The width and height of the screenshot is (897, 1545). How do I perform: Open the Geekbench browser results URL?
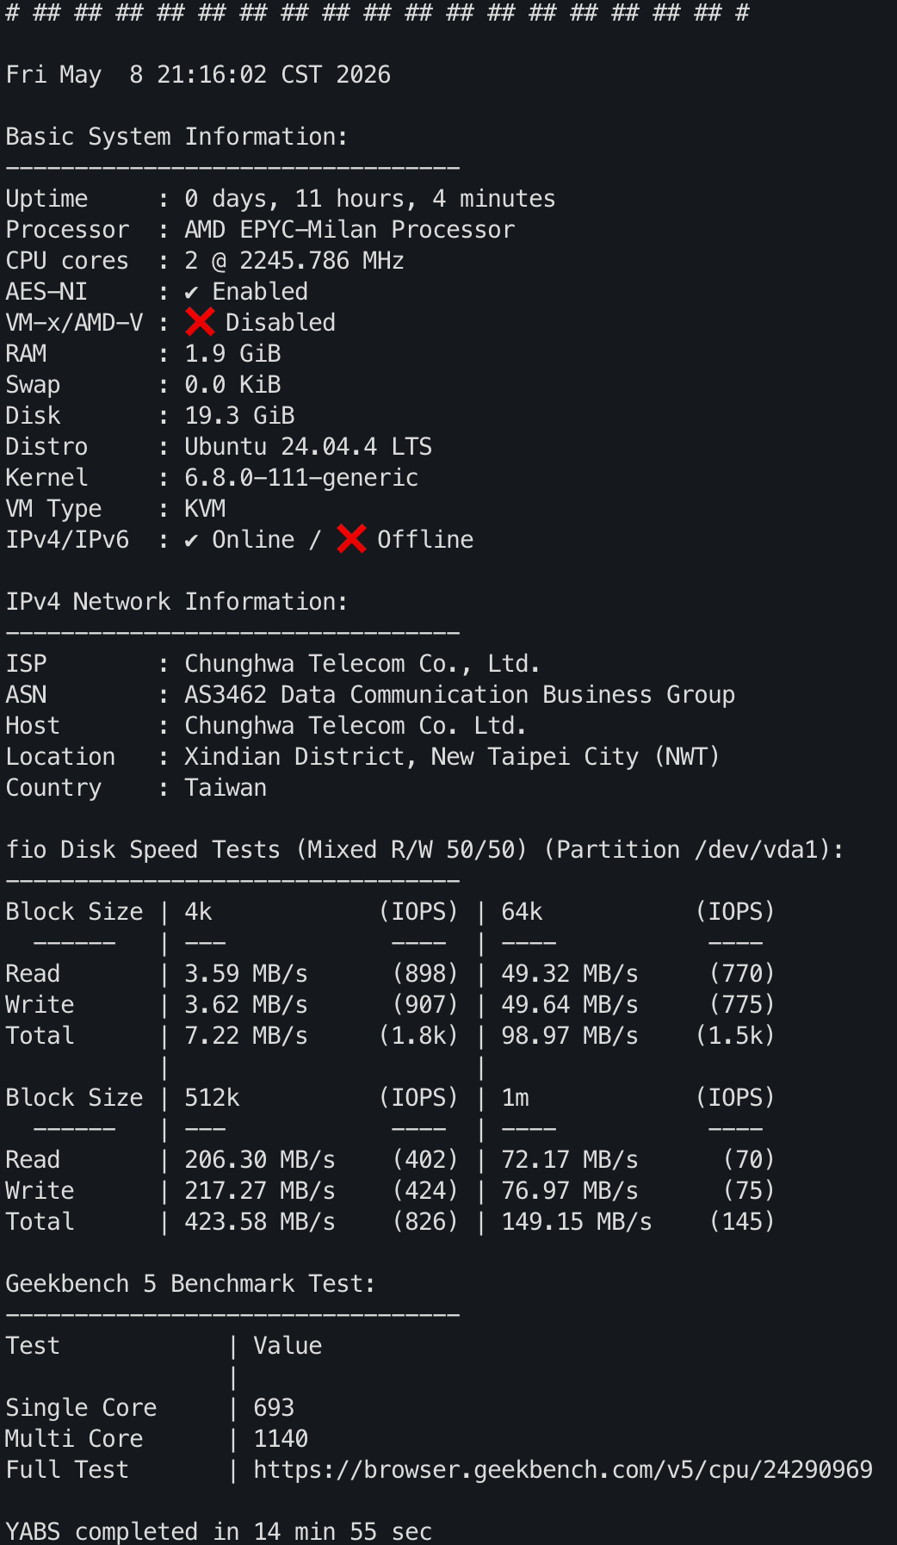click(x=563, y=1469)
